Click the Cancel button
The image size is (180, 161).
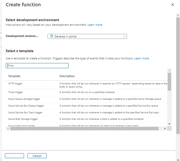click(37, 156)
